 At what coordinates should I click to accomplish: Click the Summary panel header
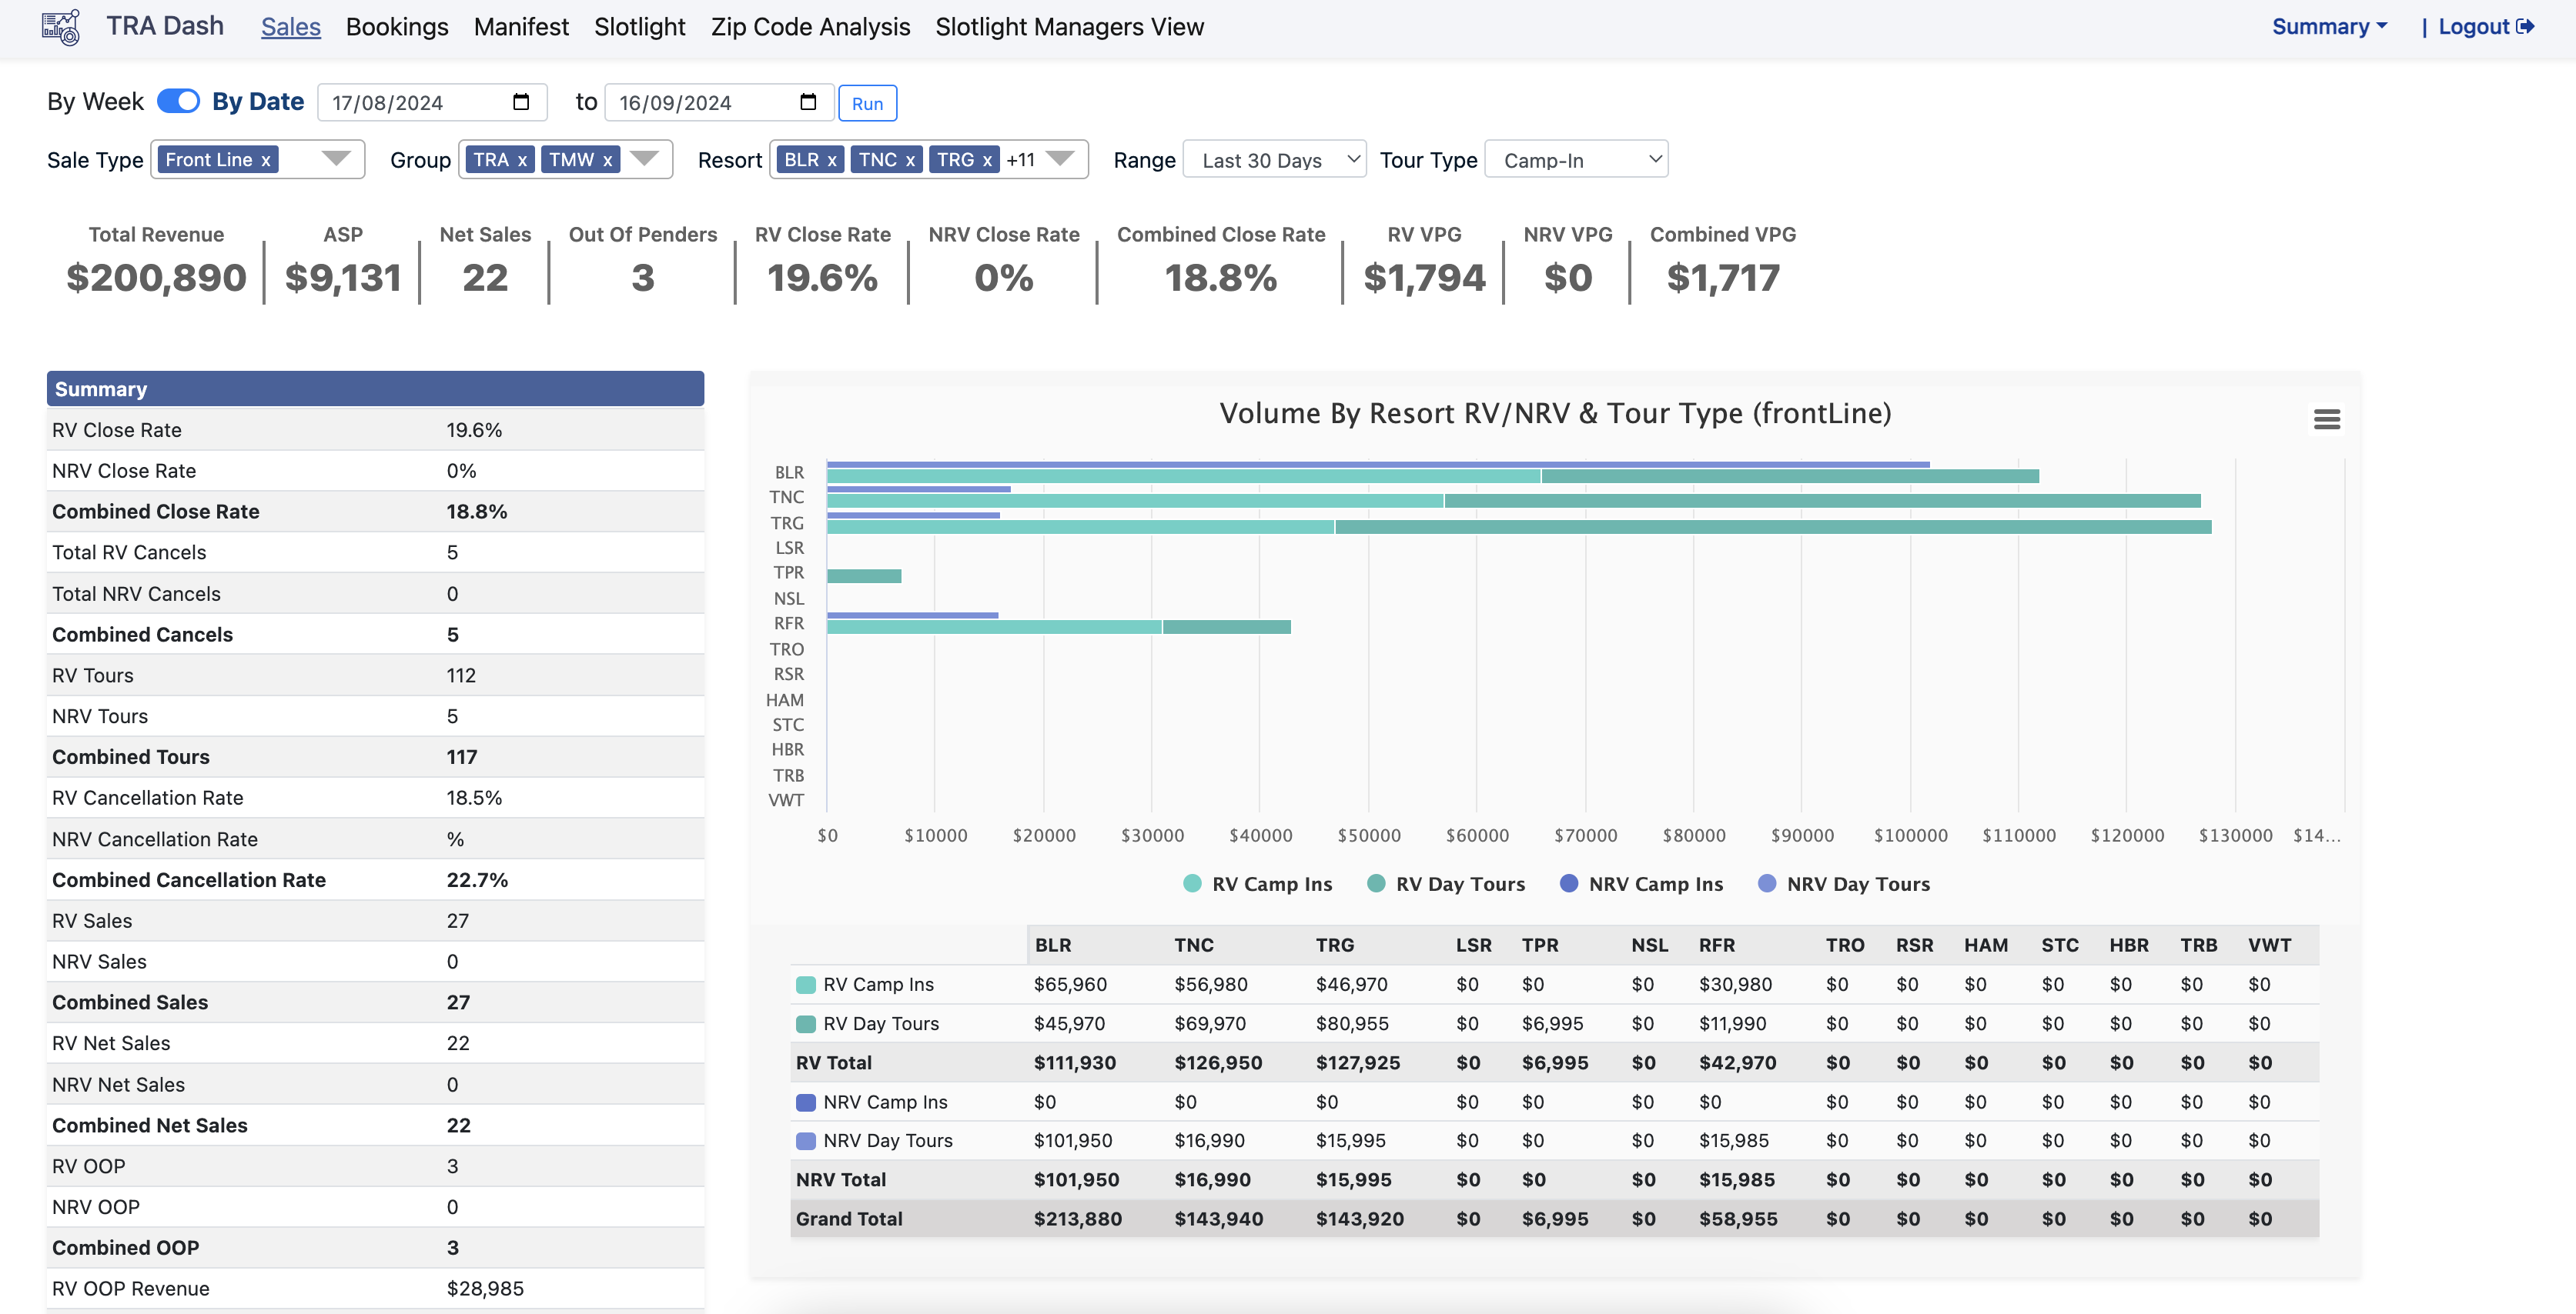375,389
